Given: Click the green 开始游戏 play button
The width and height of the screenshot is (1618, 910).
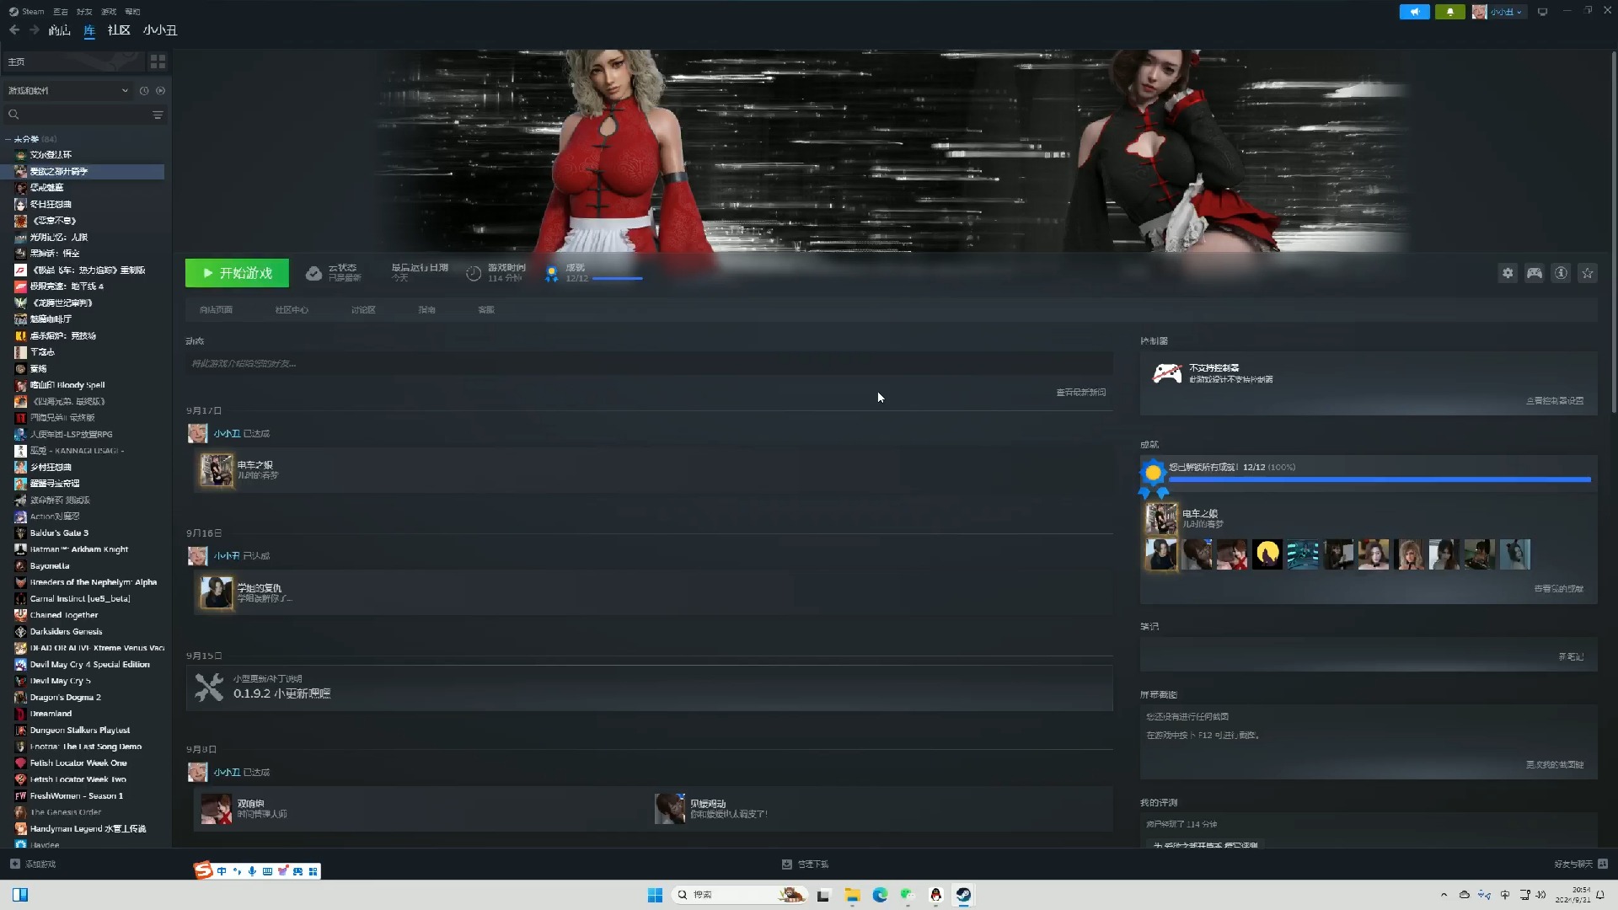Looking at the screenshot, I should 237,273.
